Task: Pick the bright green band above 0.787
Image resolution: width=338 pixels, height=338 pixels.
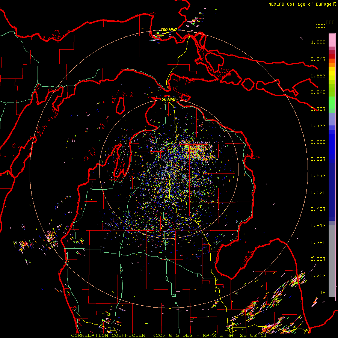Action: pos(332,103)
